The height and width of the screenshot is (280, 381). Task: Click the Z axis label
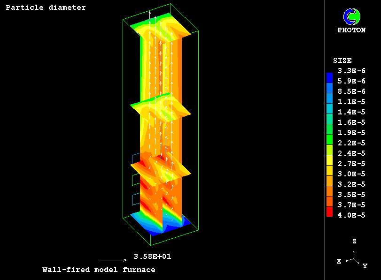[354, 241]
